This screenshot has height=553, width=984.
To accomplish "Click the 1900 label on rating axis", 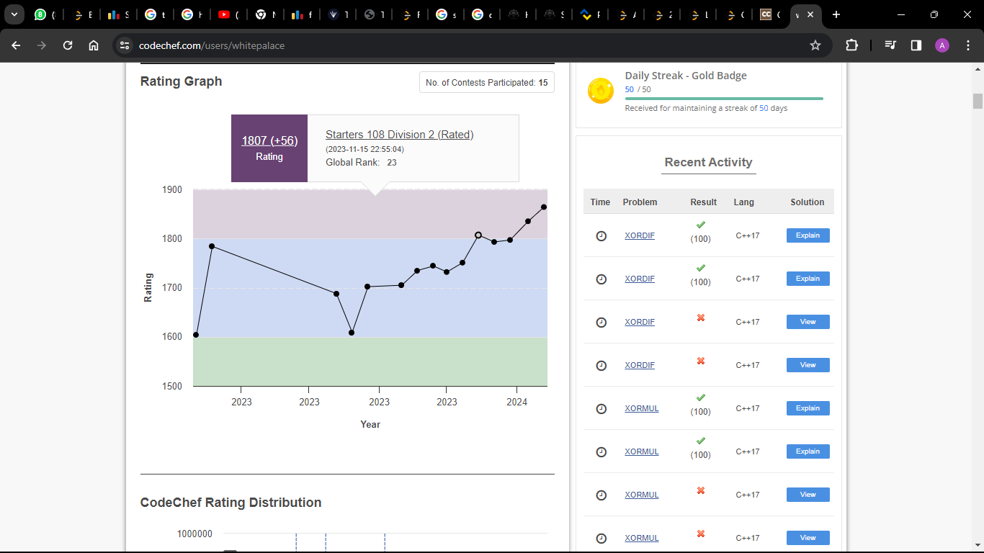I will [x=171, y=190].
